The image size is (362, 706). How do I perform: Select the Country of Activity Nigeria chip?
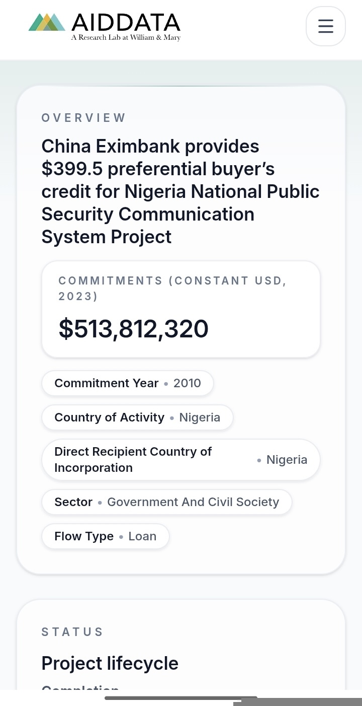(x=137, y=417)
